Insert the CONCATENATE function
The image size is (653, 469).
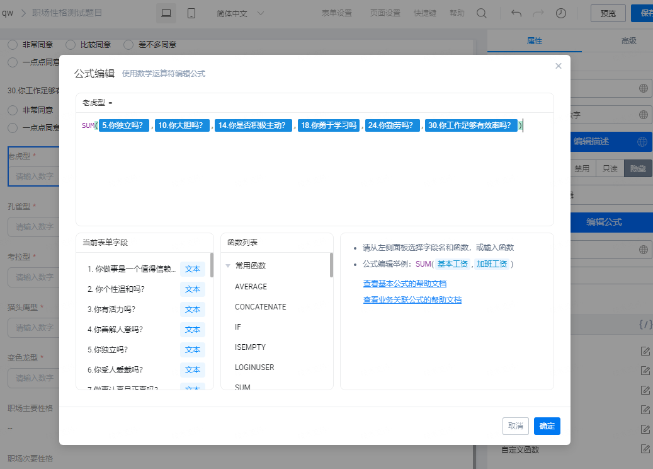pos(261,307)
